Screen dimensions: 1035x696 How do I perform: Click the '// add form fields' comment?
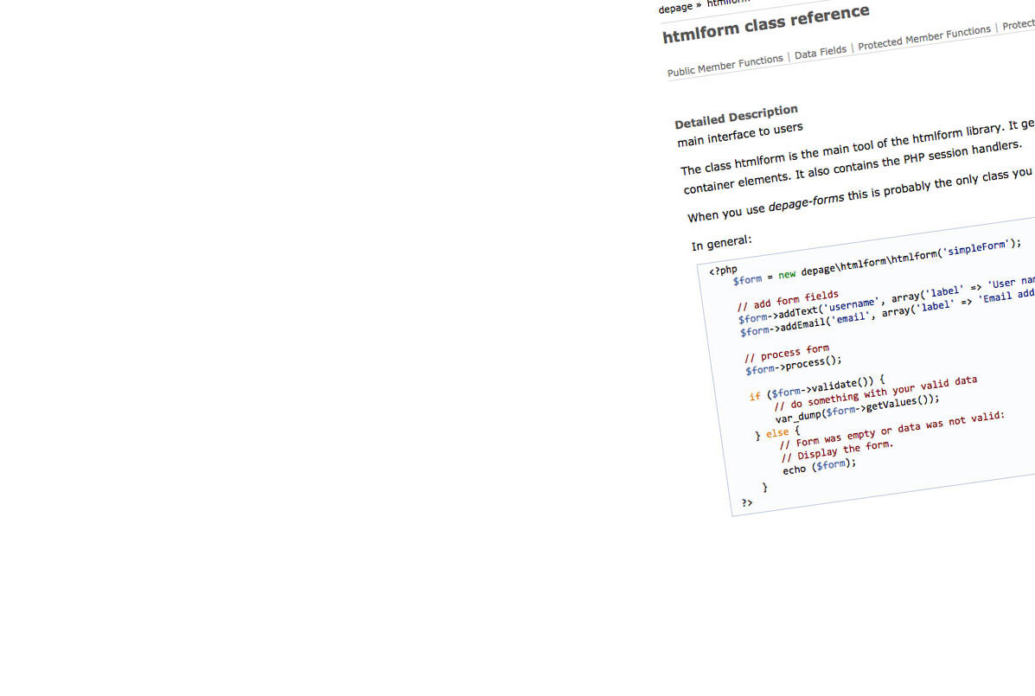coord(788,300)
